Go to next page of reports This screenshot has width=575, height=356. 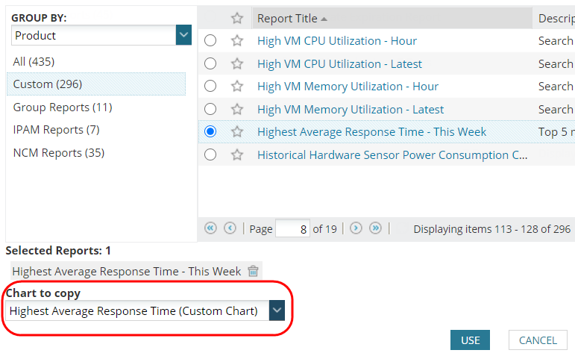[356, 228]
